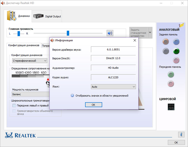
Task: Click the Задняя панель label
Action: pos(168,34)
